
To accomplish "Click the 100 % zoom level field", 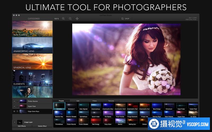I will click(56, 19).
